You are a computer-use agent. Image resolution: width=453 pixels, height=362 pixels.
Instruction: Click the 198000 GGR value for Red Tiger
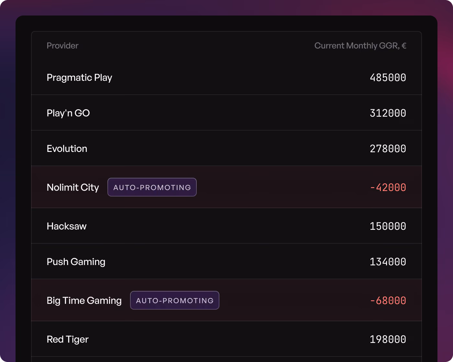click(388, 339)
